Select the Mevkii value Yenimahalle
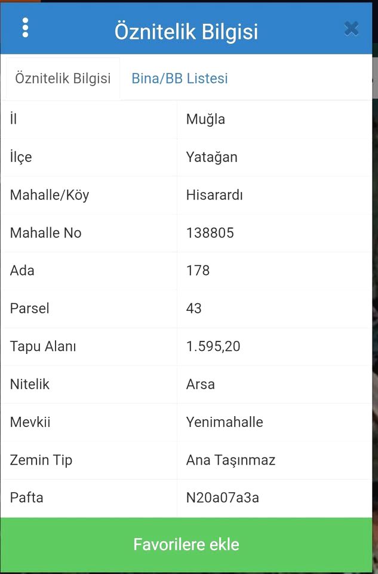Screen dimensions: 378x574 [225, 422]
